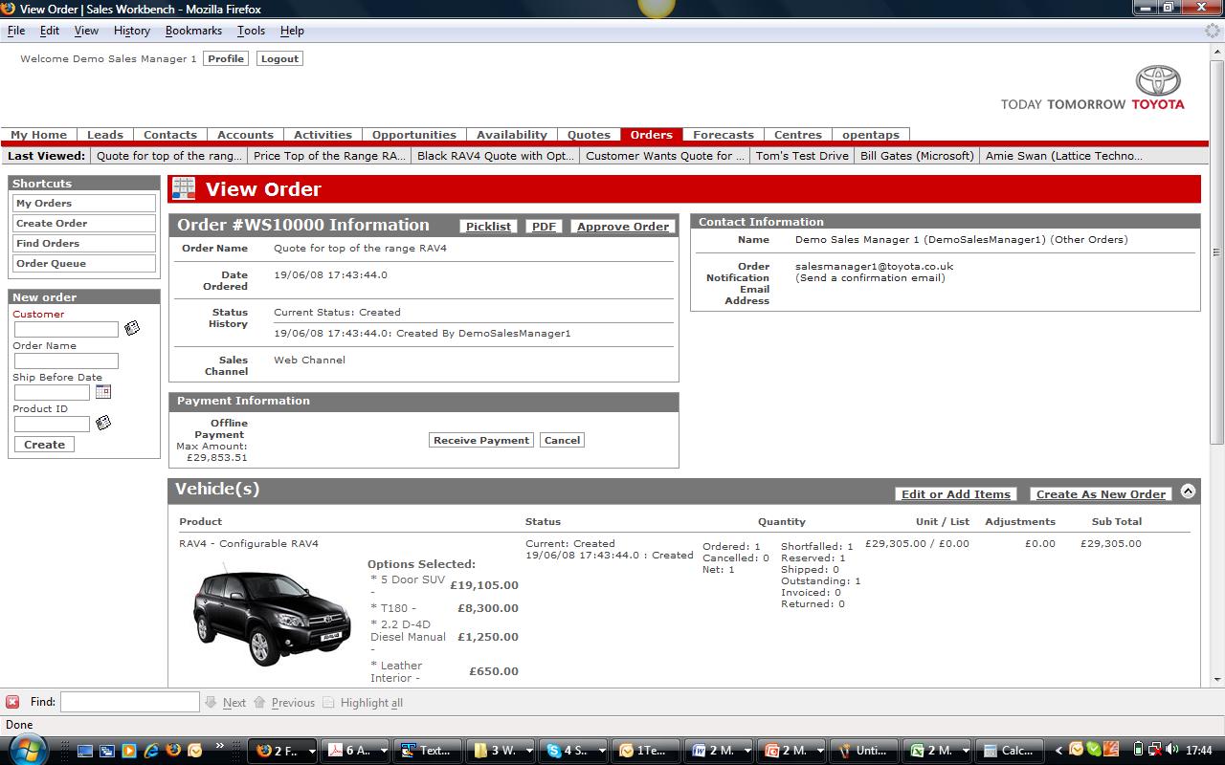Launch Internet Explorer from quick launch
The image size is (1225, 765).
(151, 751)
